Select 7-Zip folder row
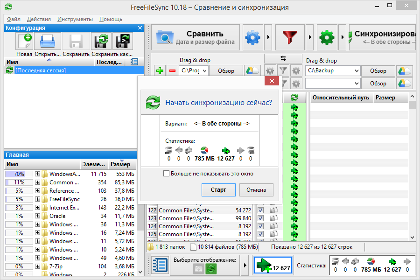 point(70,266)
